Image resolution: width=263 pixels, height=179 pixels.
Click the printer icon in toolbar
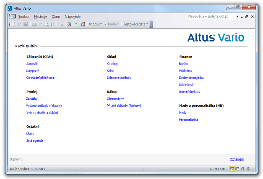pyautogui.click(x=34, y=24)
